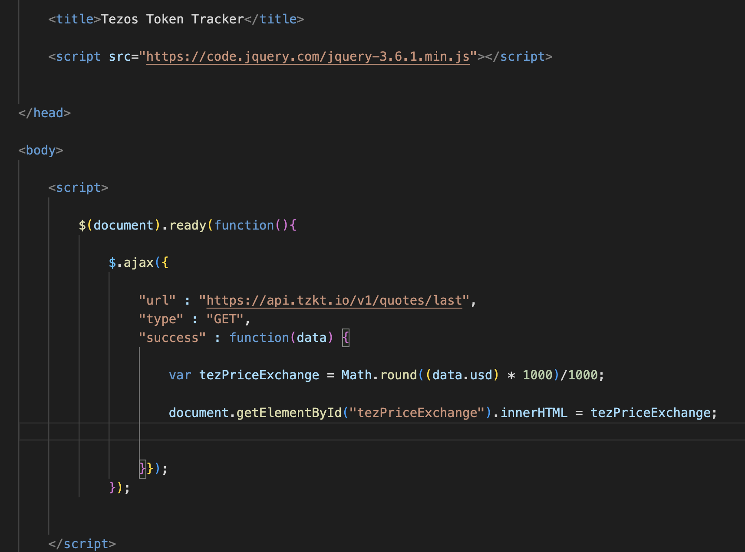Open the jQuery 3.6.1 script URL link

click(x=308, y=57)
